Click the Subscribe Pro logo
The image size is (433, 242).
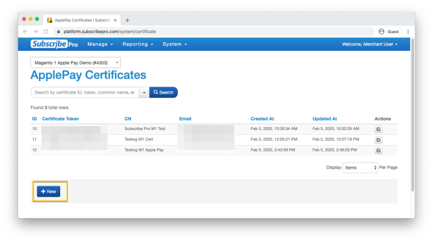point(54,44)
